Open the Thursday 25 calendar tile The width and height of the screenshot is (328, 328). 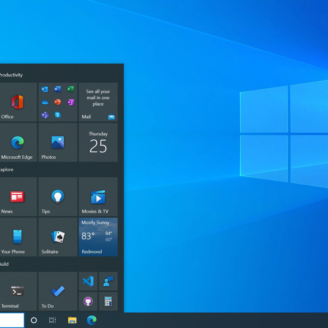click(x=98, y=143)
